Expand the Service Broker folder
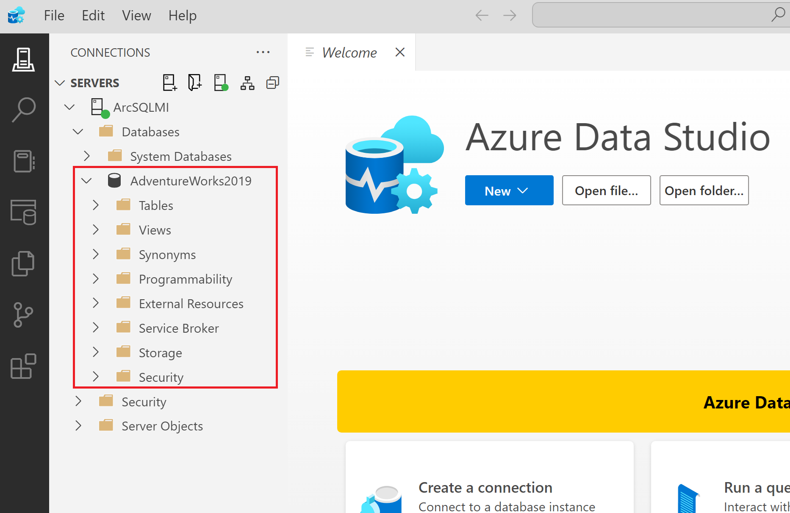 click(x=95, y=328)
